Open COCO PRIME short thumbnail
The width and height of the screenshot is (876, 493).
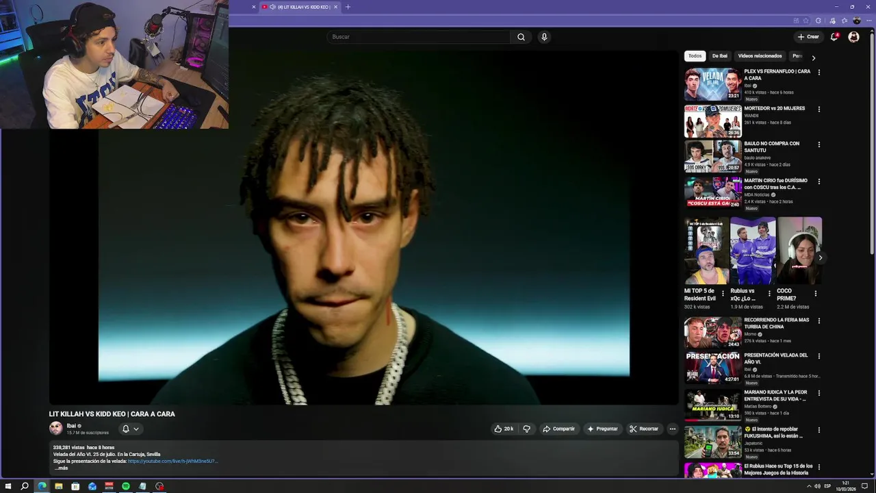click(x=799, y=251)
